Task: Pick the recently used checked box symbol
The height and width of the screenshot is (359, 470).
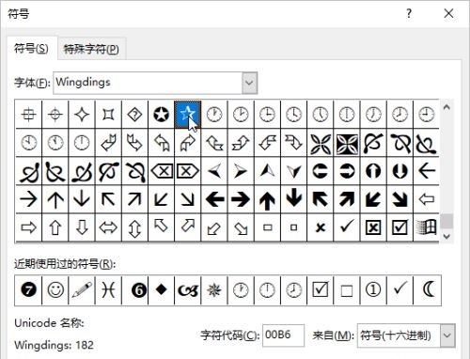Action: [x=321, y=290]
